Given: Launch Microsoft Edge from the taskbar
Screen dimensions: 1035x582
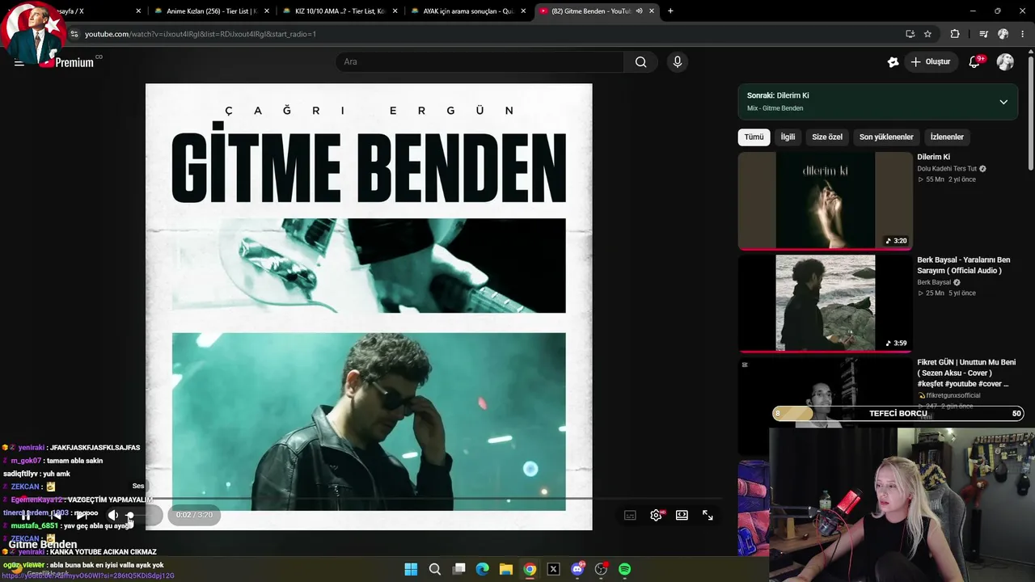Looking at the screenshot, I should [x=483, y=569].
